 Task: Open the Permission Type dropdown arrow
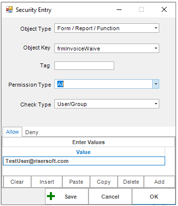156,84
